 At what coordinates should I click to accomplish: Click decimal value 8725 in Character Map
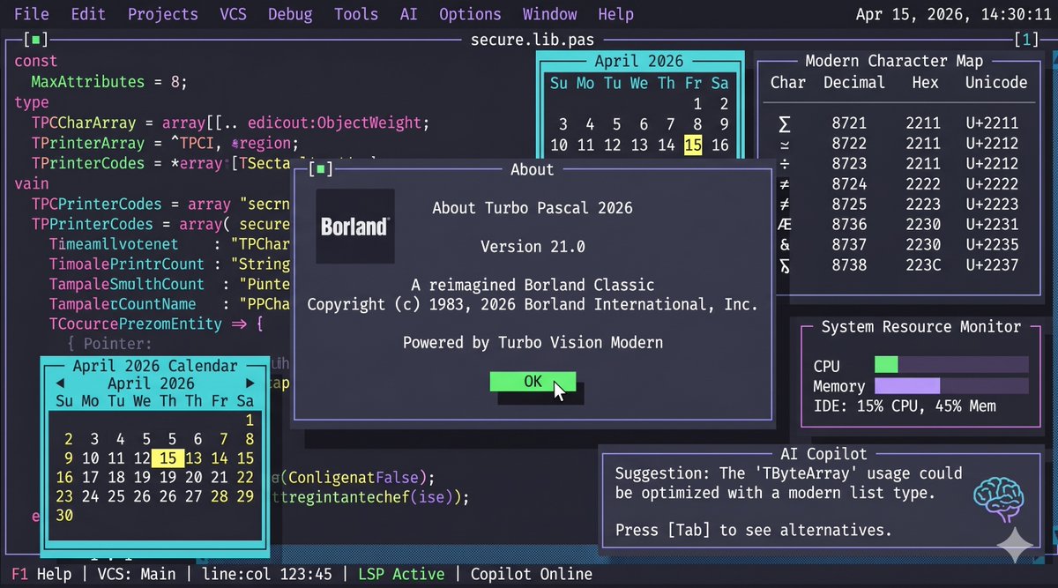[848, 205]
